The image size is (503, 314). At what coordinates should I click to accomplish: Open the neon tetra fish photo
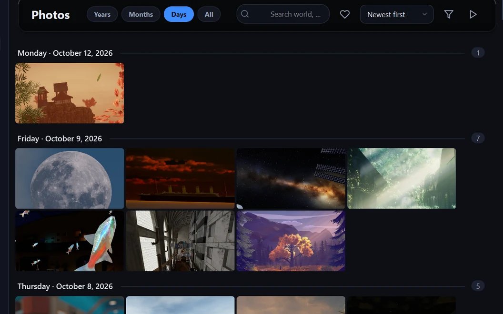(70, 241)
